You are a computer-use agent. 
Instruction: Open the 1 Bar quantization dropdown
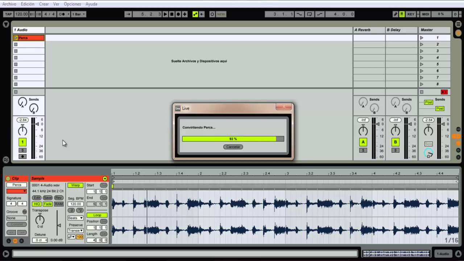tap(79, 14)
